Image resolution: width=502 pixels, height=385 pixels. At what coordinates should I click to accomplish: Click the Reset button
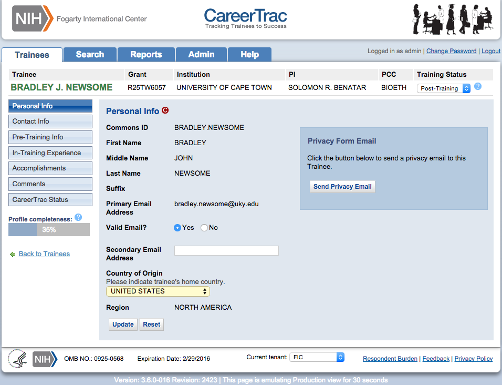[x=151, y=325]
